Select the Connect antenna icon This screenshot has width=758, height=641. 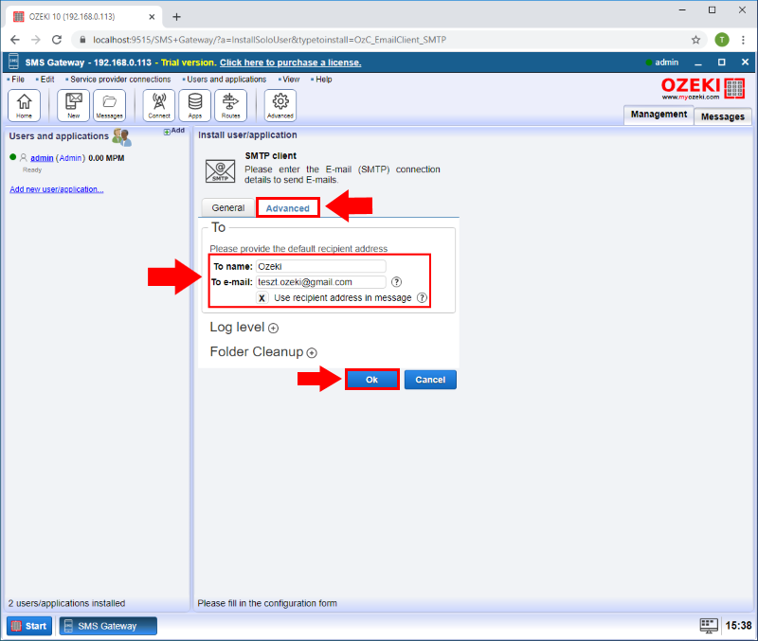pos(159,105)
